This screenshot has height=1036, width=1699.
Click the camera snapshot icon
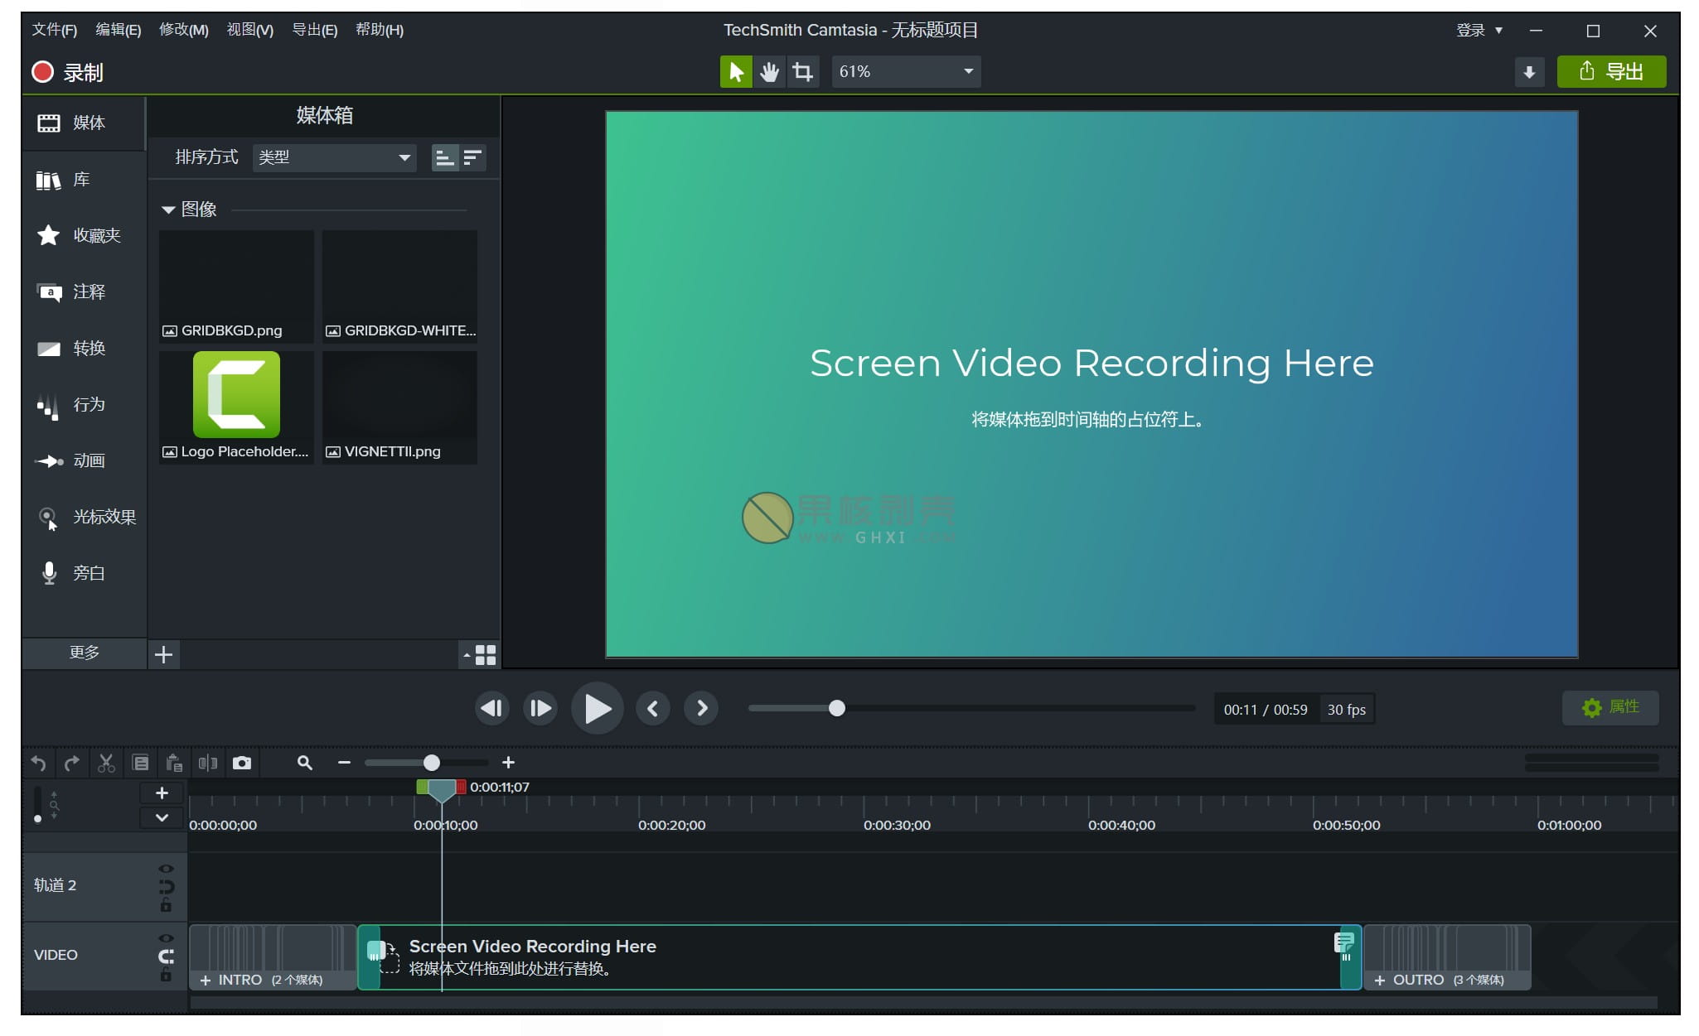point(242,764)
